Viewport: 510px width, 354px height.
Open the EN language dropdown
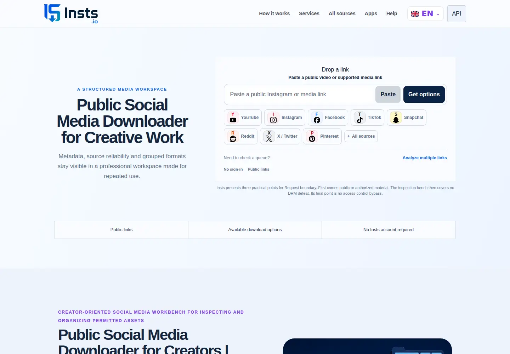coord(425,14)
